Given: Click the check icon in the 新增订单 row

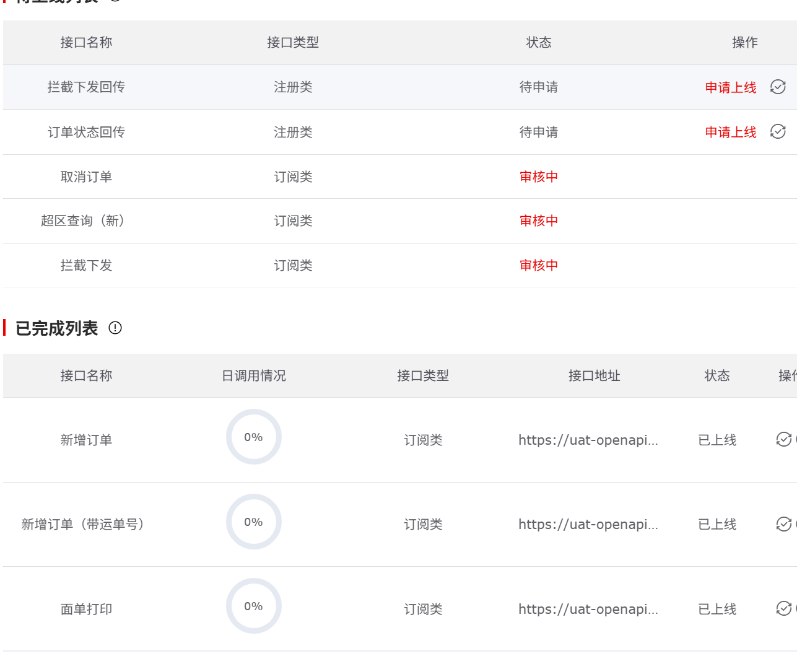Looking at the screenshot, I should (x=783, y=439).
